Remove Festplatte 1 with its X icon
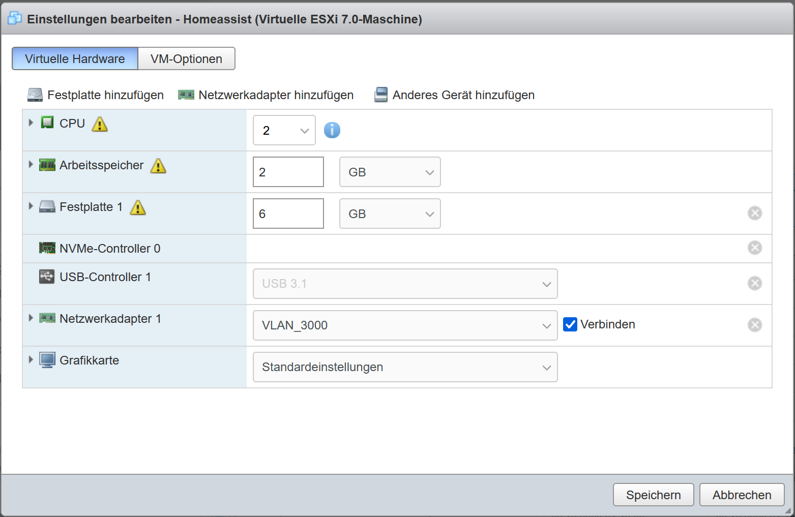795x517 pixels. pyautogui.click(x=754, y=213)
